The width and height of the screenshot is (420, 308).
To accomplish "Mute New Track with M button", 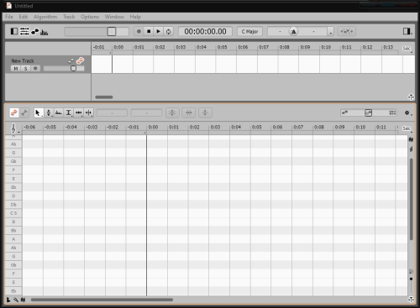I will click(16, 69).
